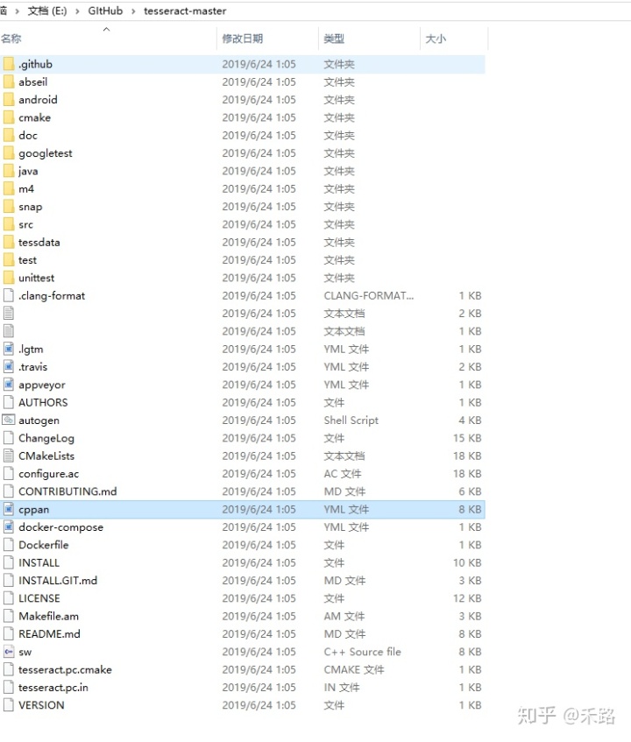Click the abseil folder icon

pyautogui.click(x=9, y=81)
